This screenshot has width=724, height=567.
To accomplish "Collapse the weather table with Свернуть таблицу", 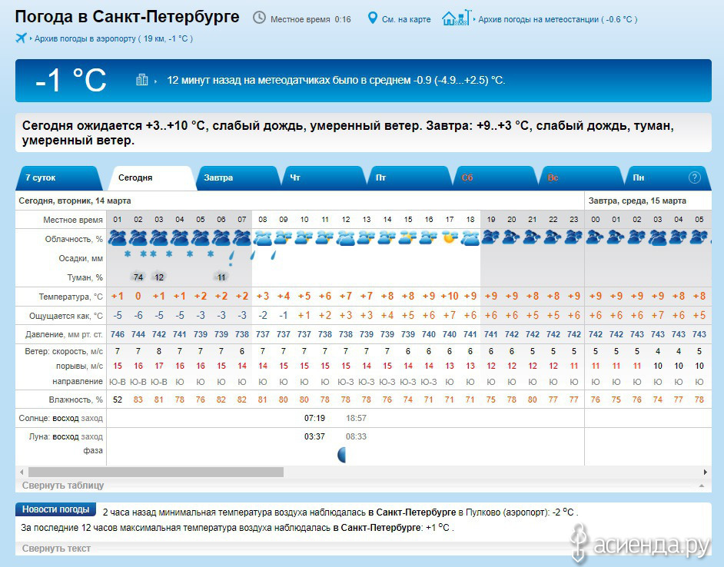I will (63, 486).
